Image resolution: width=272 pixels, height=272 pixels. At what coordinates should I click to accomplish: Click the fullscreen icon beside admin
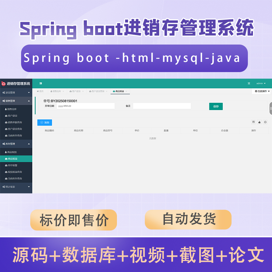click(249, 83)
